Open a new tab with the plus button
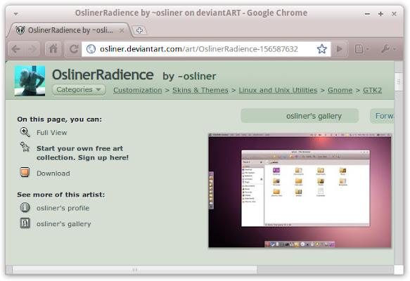The width and height of the screenshot is (410, 281). (139, 30)
